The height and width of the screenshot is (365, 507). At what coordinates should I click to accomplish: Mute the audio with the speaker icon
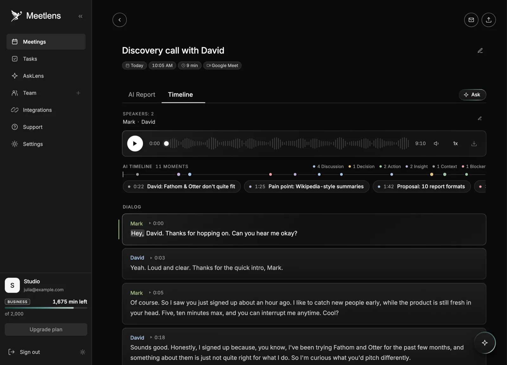coord(436,143)
